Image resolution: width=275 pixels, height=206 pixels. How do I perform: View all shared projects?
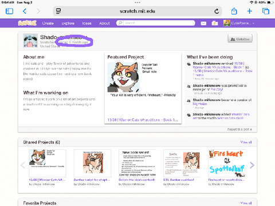tap(246, 142)
